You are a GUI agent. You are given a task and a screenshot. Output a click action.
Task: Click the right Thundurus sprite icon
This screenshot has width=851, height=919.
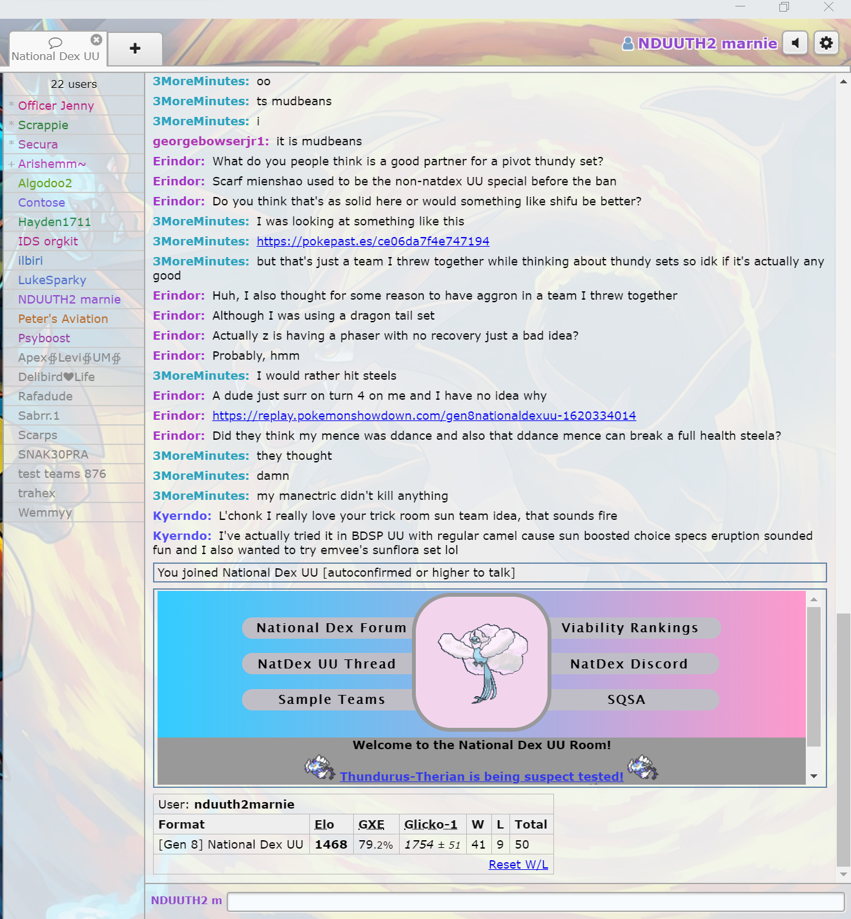click(642, 767)
